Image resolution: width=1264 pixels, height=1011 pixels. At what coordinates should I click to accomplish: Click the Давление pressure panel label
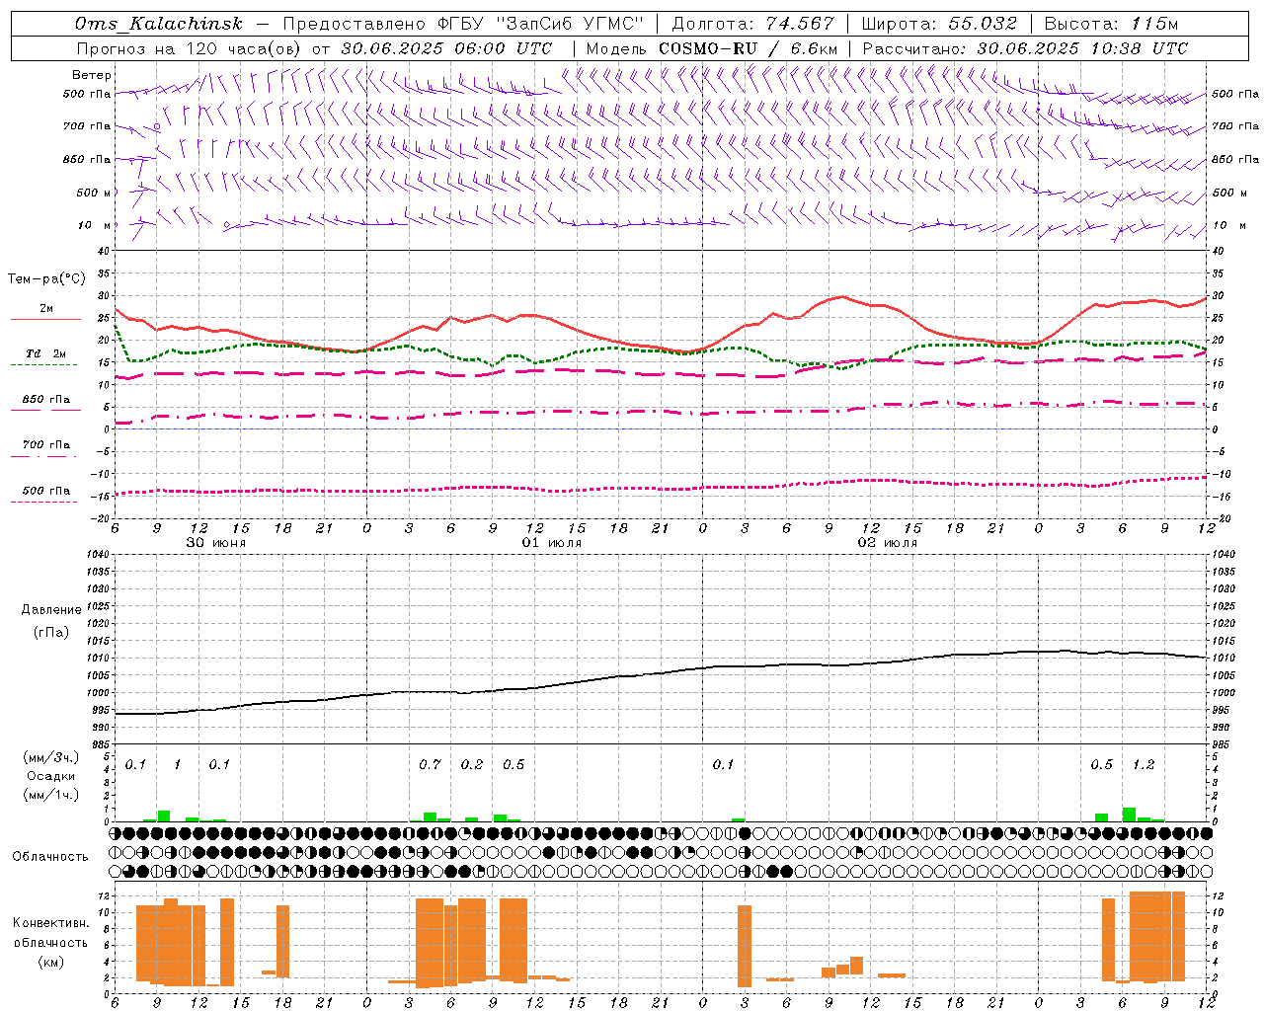pos(51,610)
